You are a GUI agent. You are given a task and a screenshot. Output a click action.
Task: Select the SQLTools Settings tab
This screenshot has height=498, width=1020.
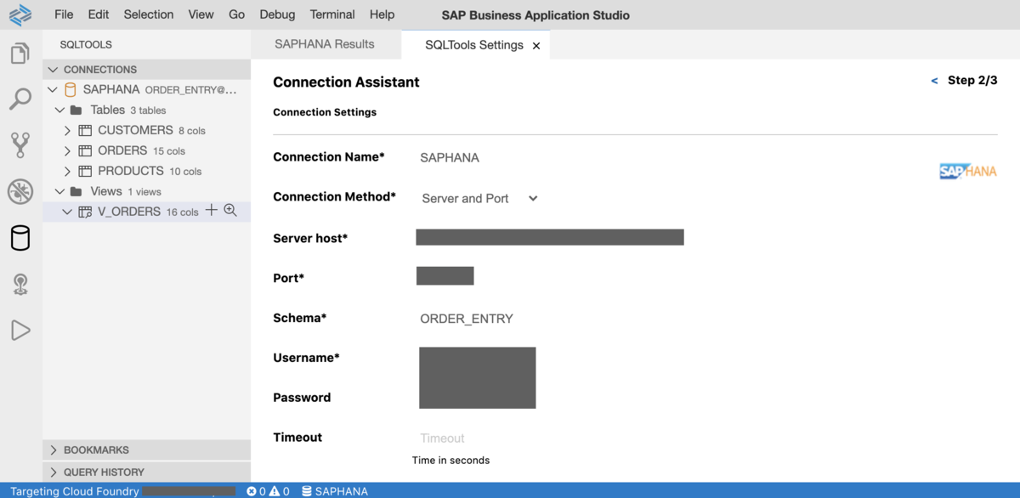point(474,45)
